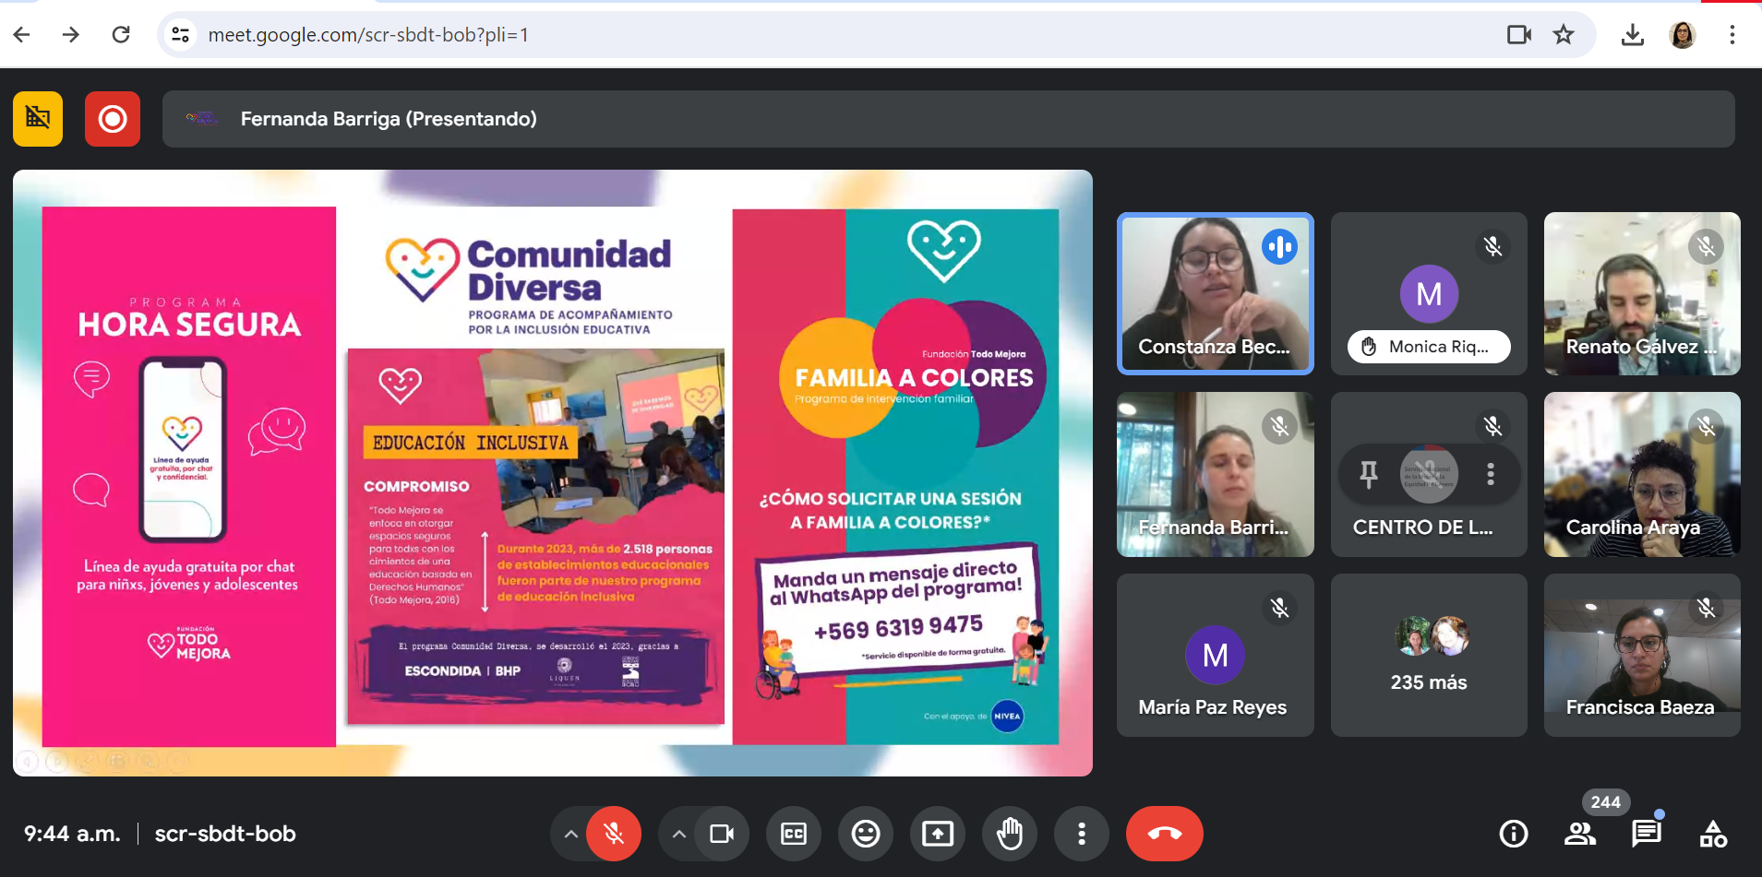Click the scr-sbdt-bob meeting code

[225, 834]
